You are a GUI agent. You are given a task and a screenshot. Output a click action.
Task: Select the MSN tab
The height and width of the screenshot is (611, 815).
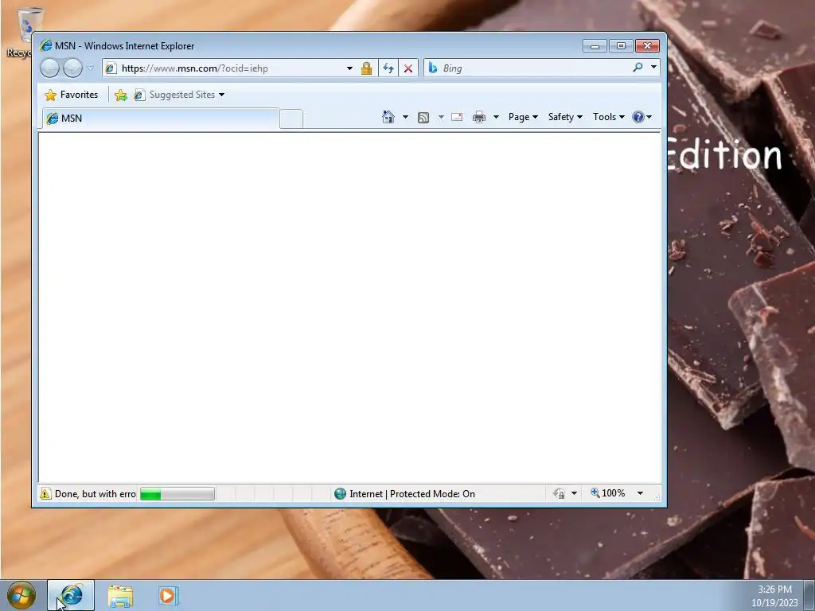click(160, 119)
